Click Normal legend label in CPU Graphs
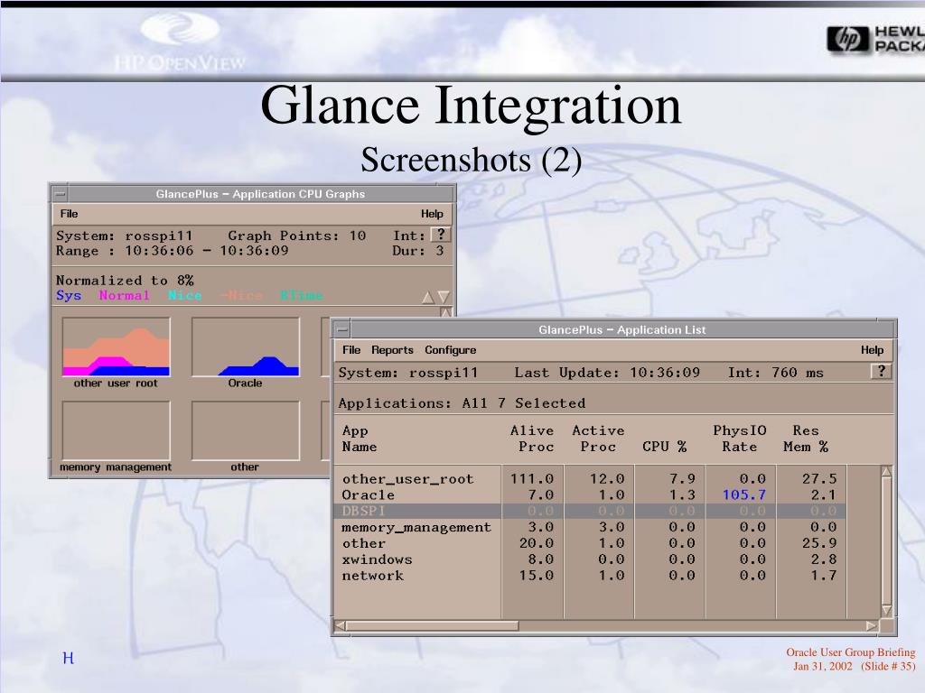 (x=124, y=295)
